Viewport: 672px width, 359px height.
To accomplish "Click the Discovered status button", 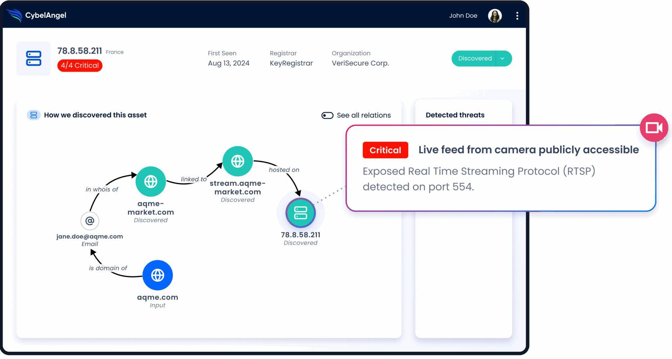I will tap(475, 59).
